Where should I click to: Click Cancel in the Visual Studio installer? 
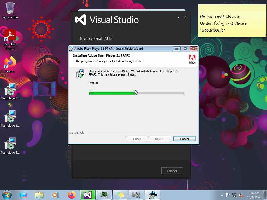tap(172, 171)
